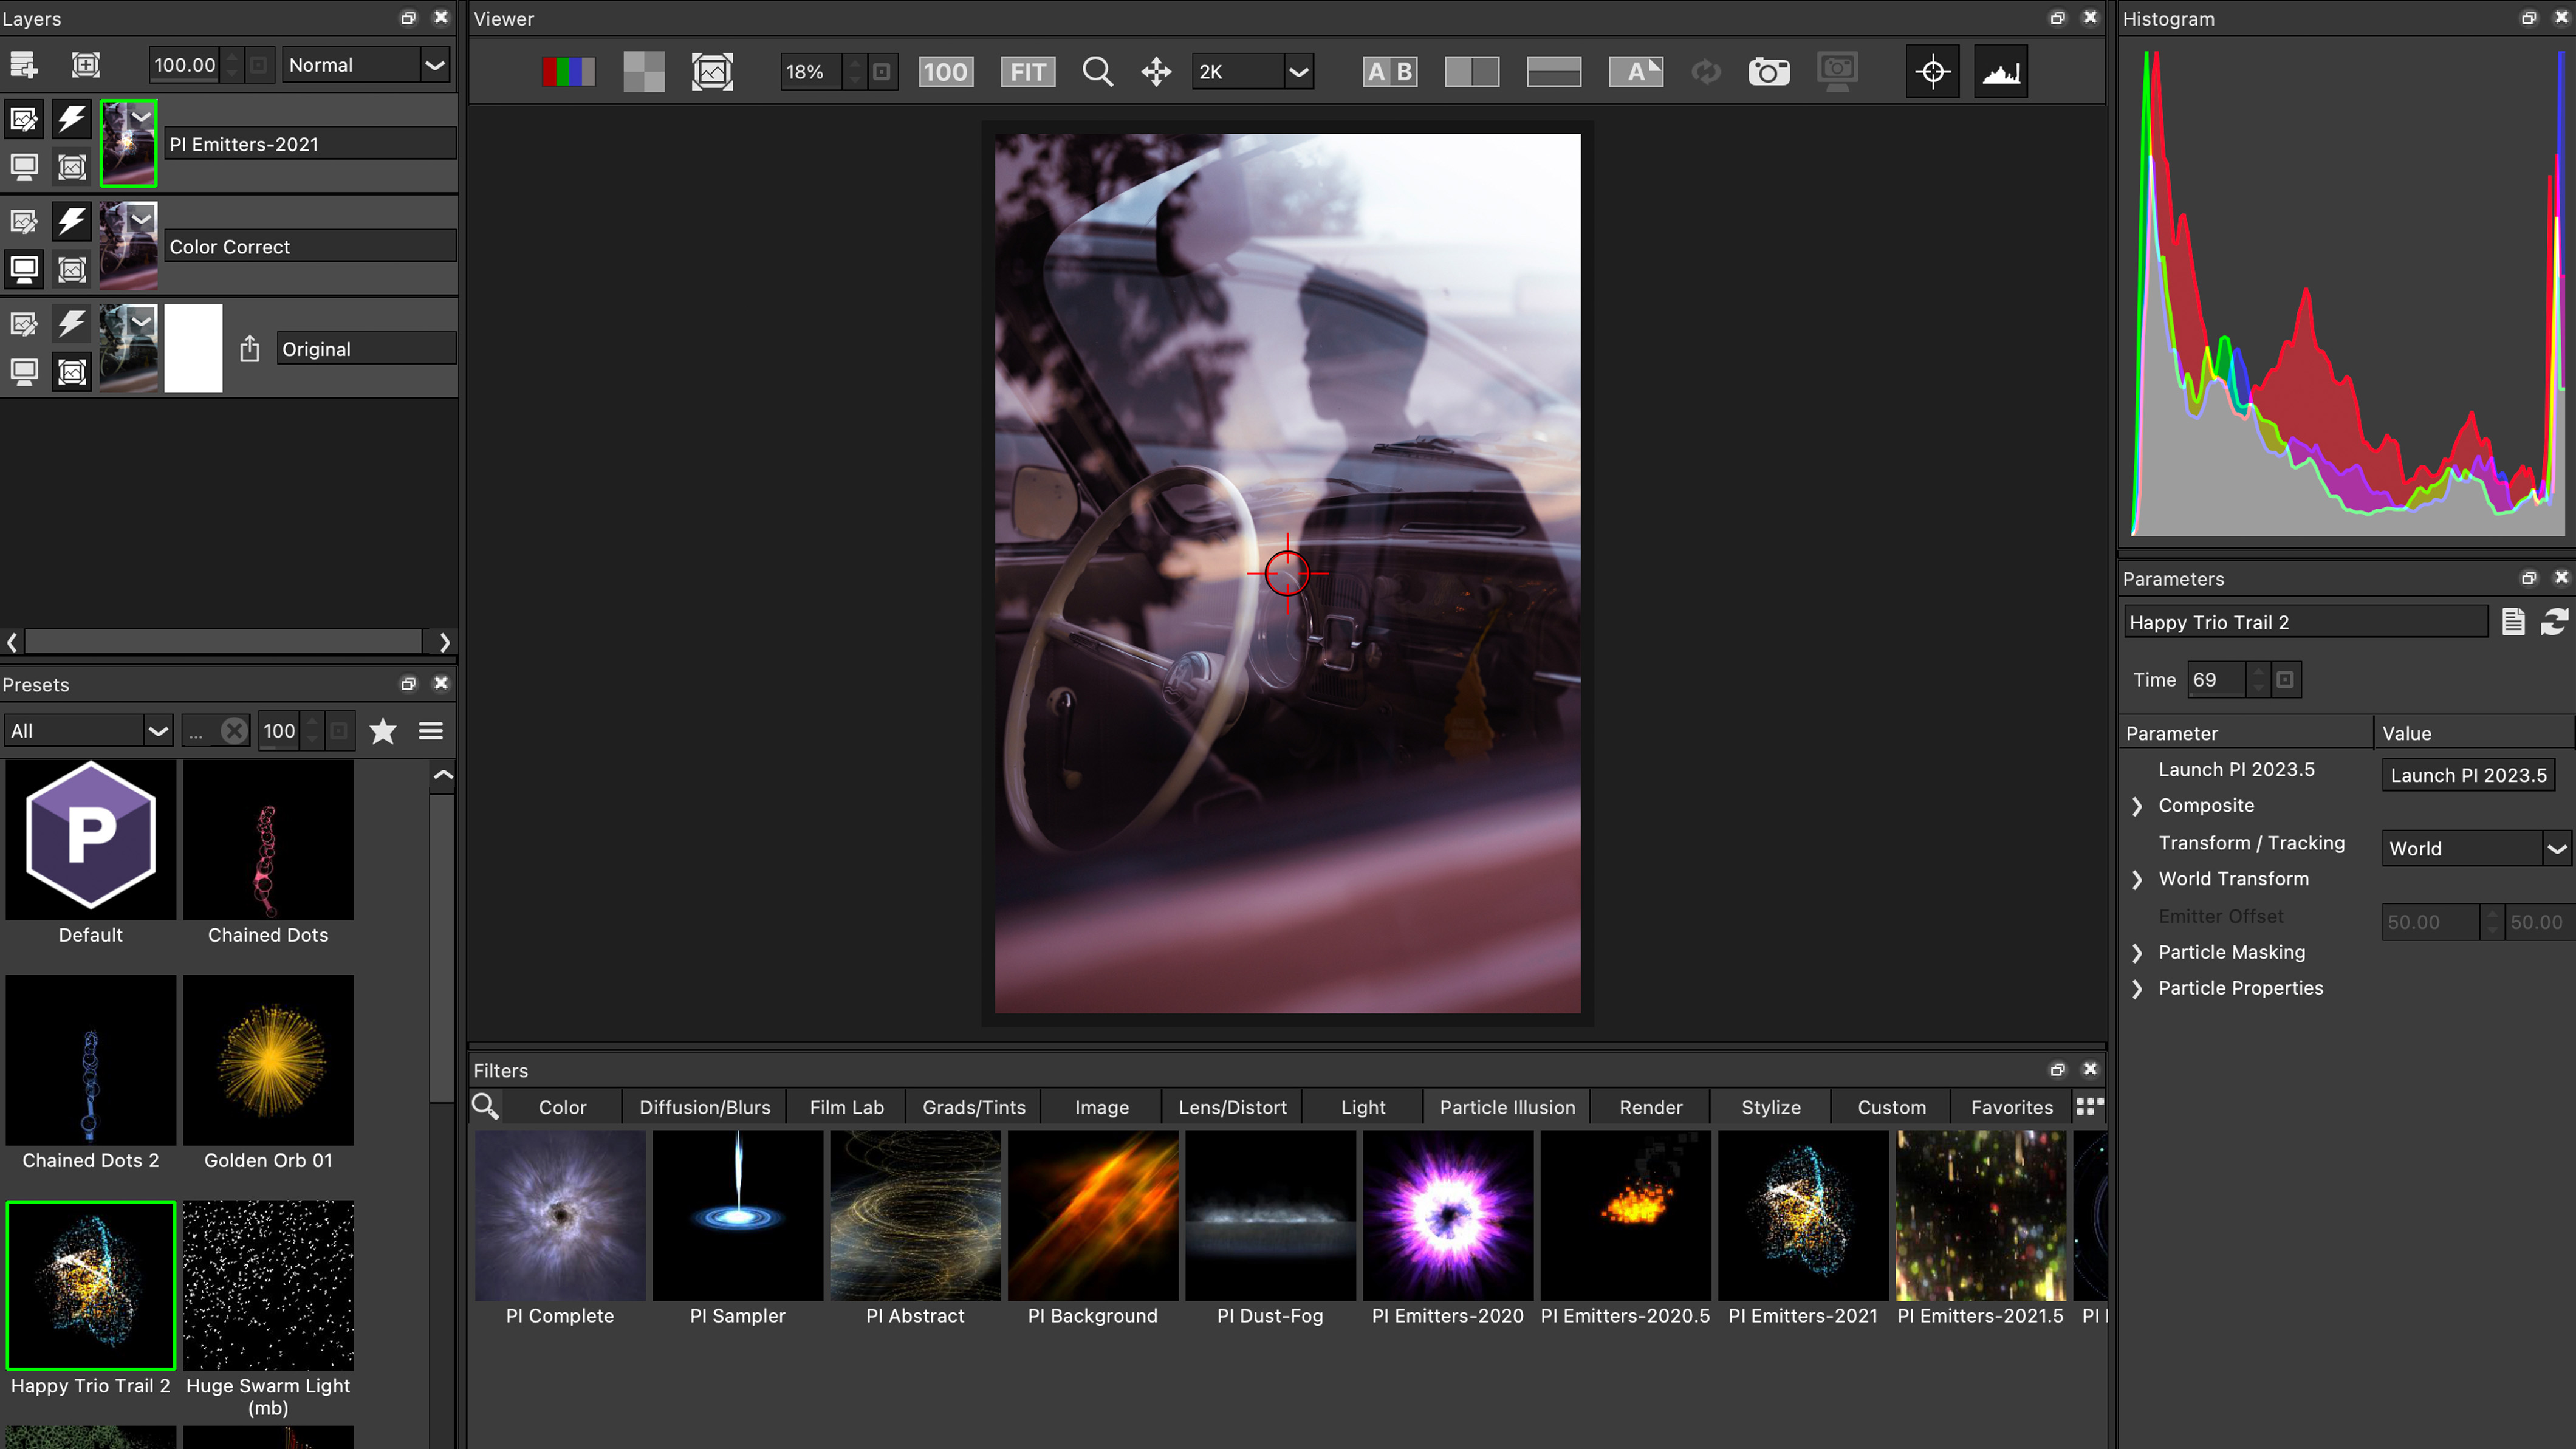The width and height of the screenshot is (2576, 1449).
Task: Toggle monitor visibility on Original layer
Action: coord(24,372)
